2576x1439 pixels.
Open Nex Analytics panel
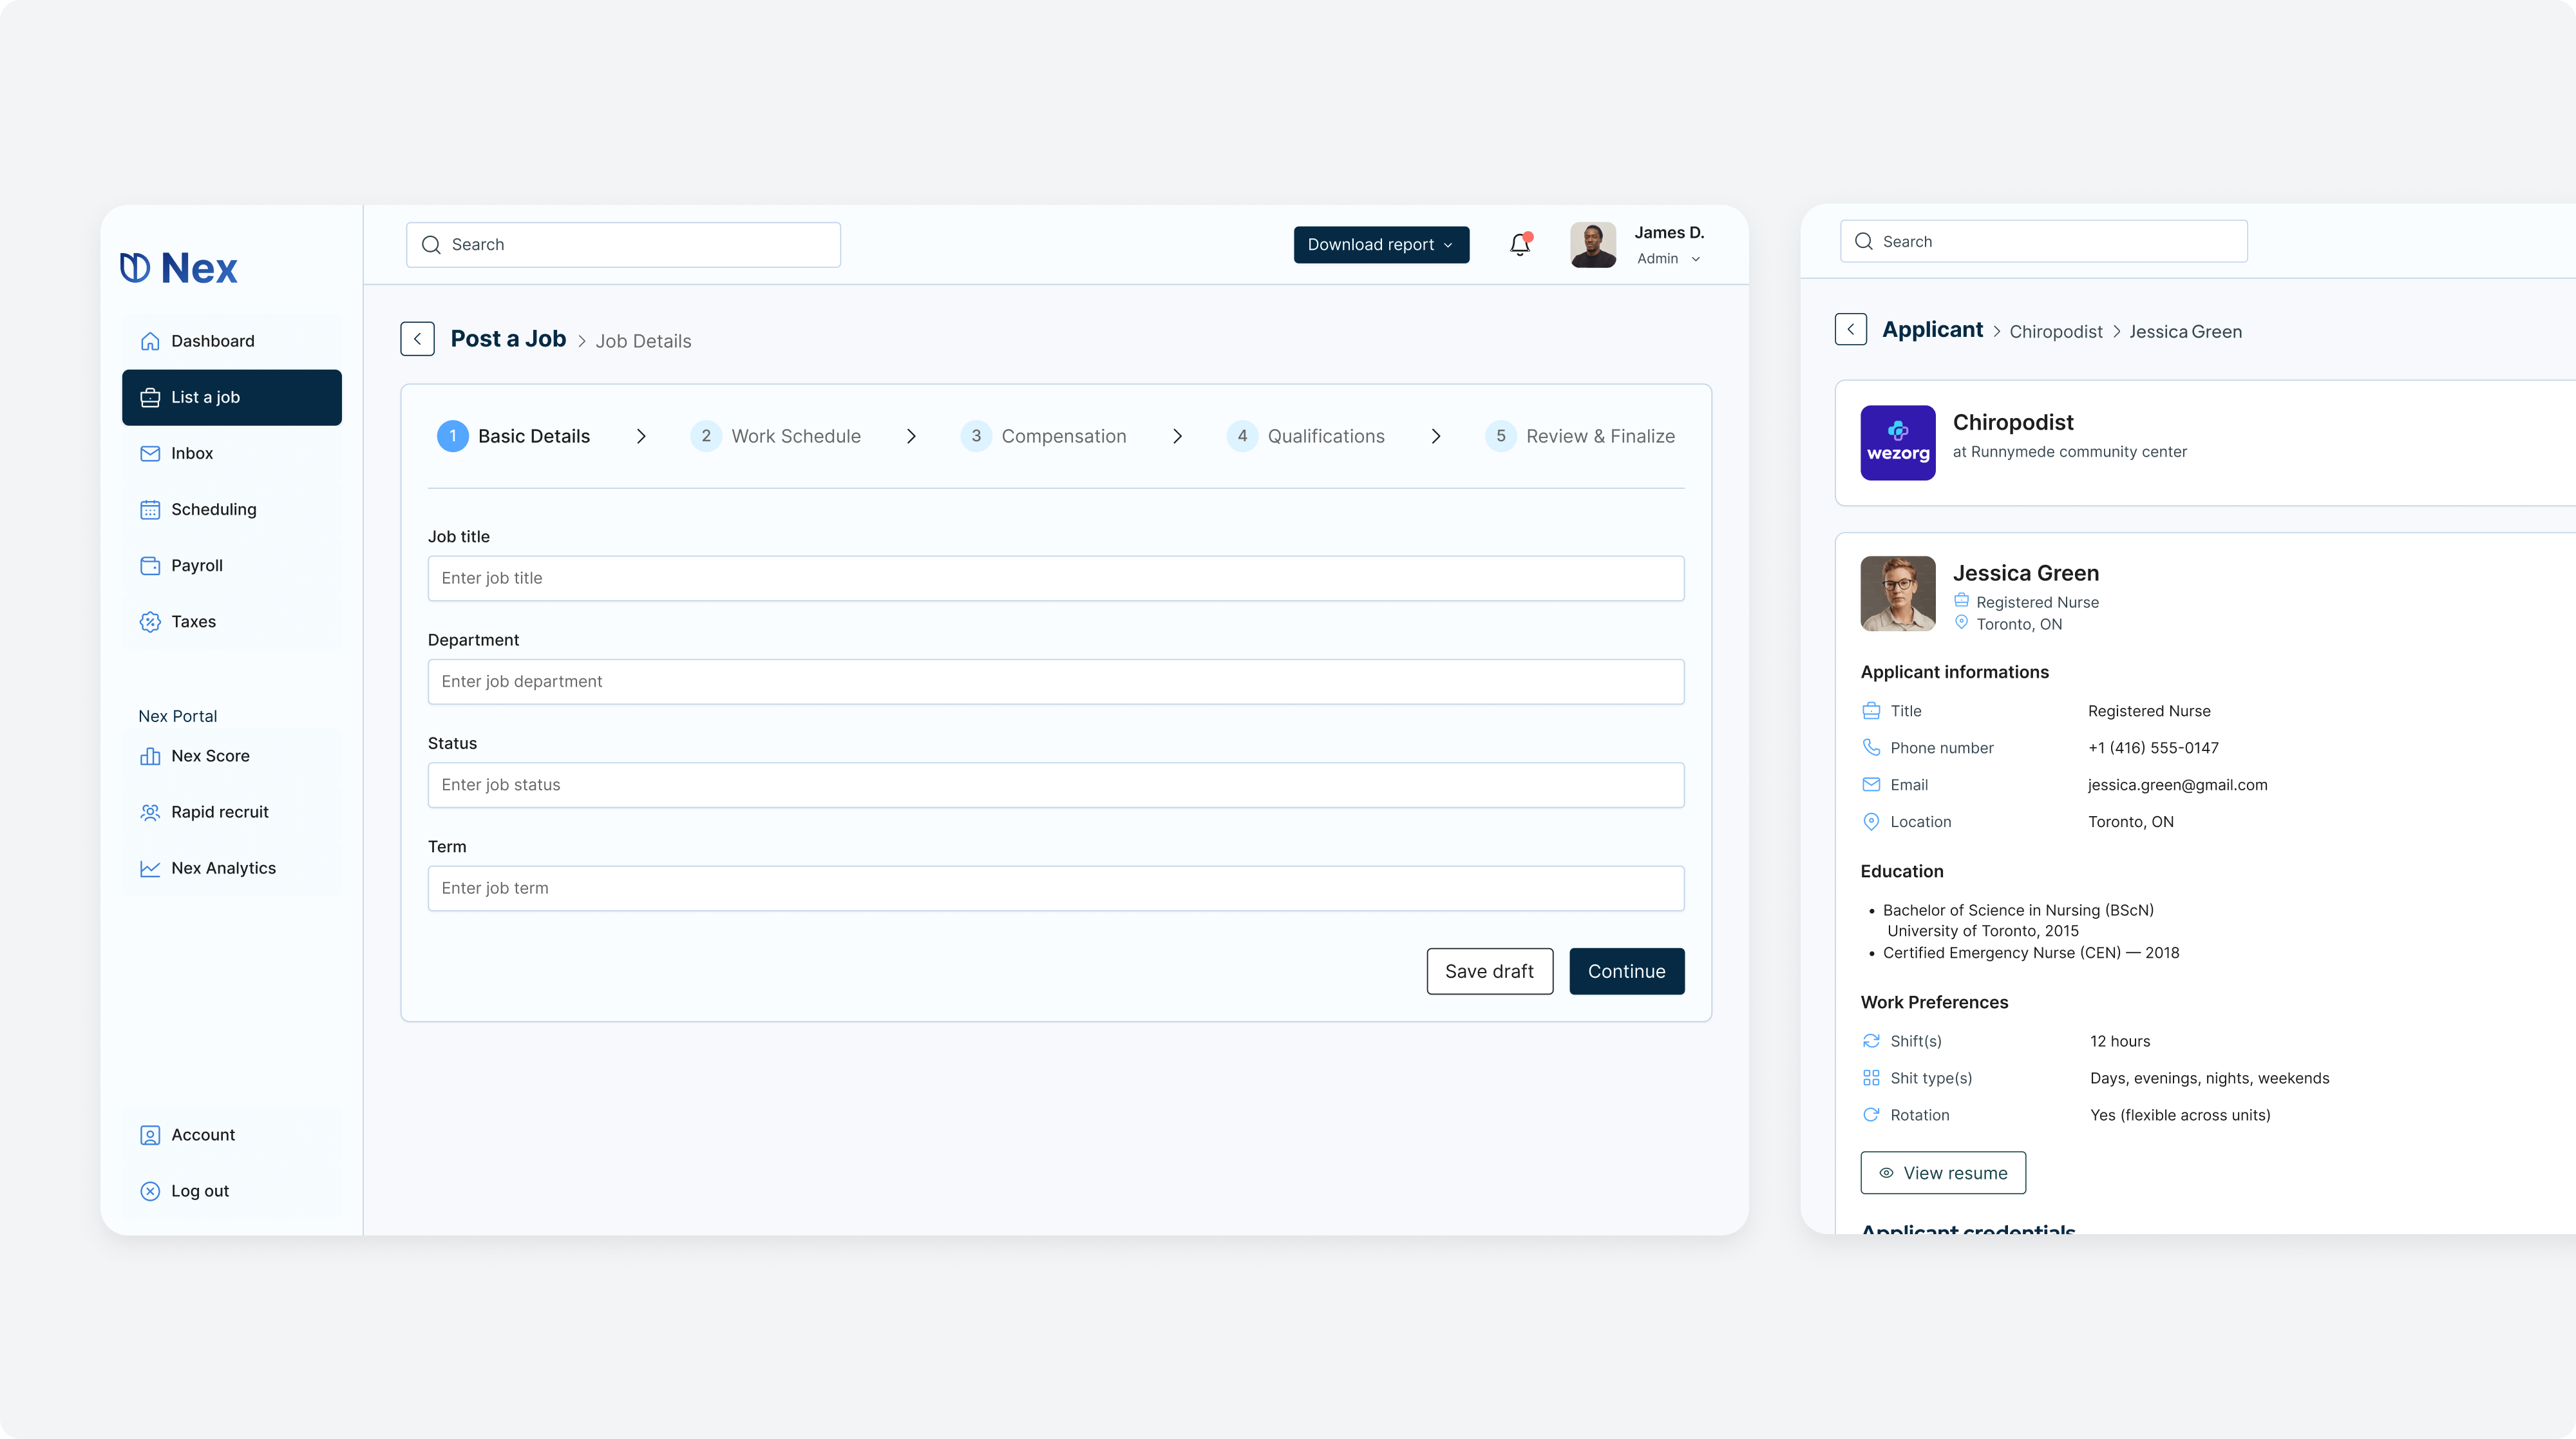tap(223, 868)
